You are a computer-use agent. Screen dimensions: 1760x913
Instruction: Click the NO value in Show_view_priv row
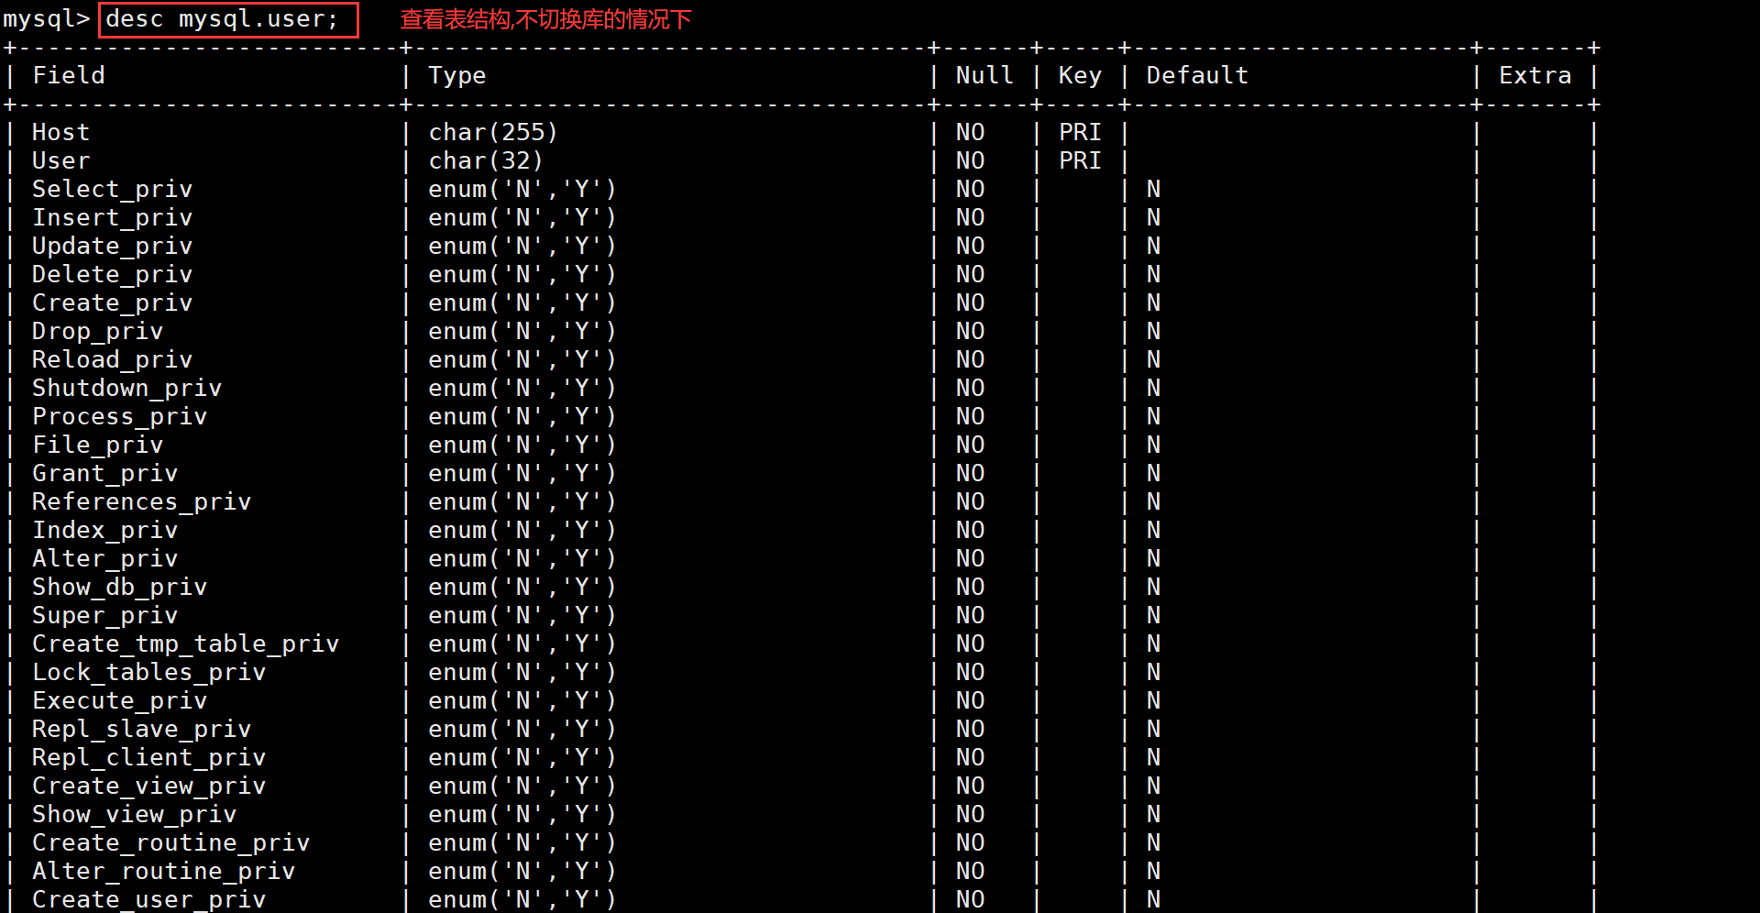[970, 814]
